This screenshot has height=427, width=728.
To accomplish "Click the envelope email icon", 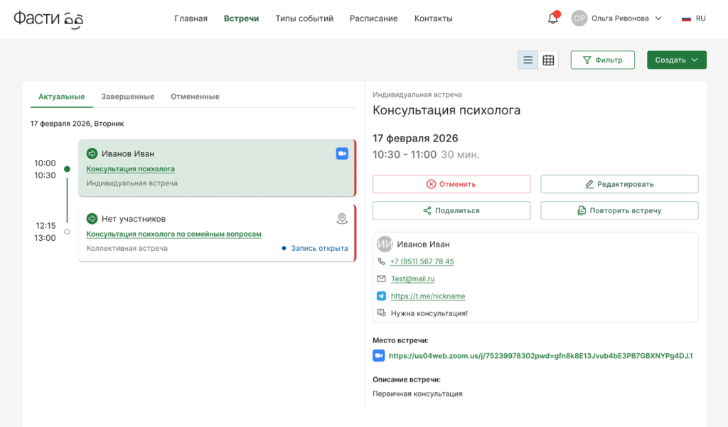I will click(381, 279).
